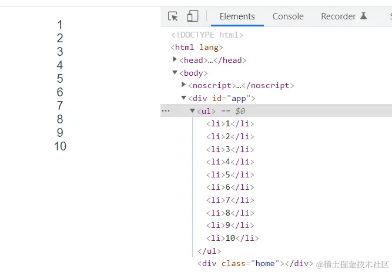392x272 pixels.
Task: Click the three-dot icon beside the ul row
Action: (x=166, y=111)
